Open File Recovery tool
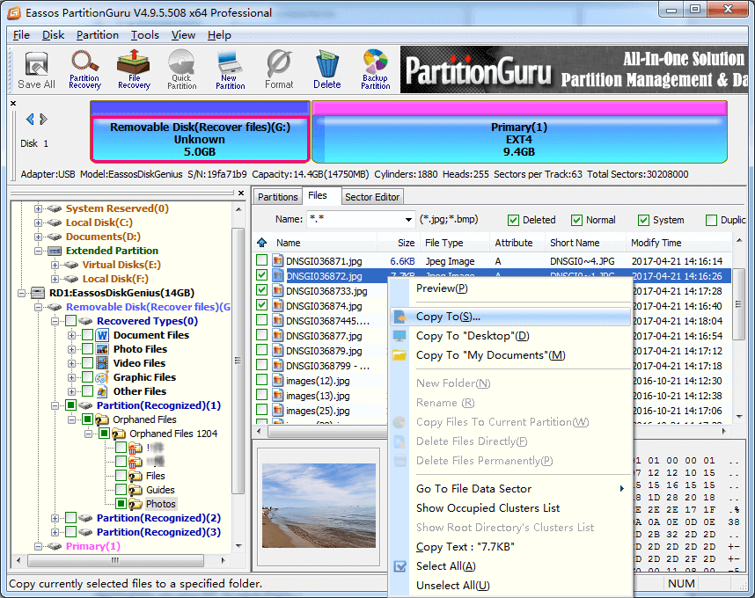The height and width of the screenshot is (598, 755). click(x=134, y=70)
